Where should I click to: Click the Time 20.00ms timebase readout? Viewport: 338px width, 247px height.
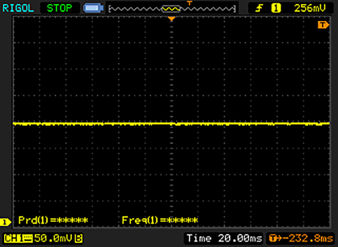[224, 239]
